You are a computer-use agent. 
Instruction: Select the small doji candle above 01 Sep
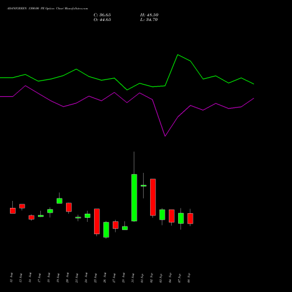click(x=144, y=186)
